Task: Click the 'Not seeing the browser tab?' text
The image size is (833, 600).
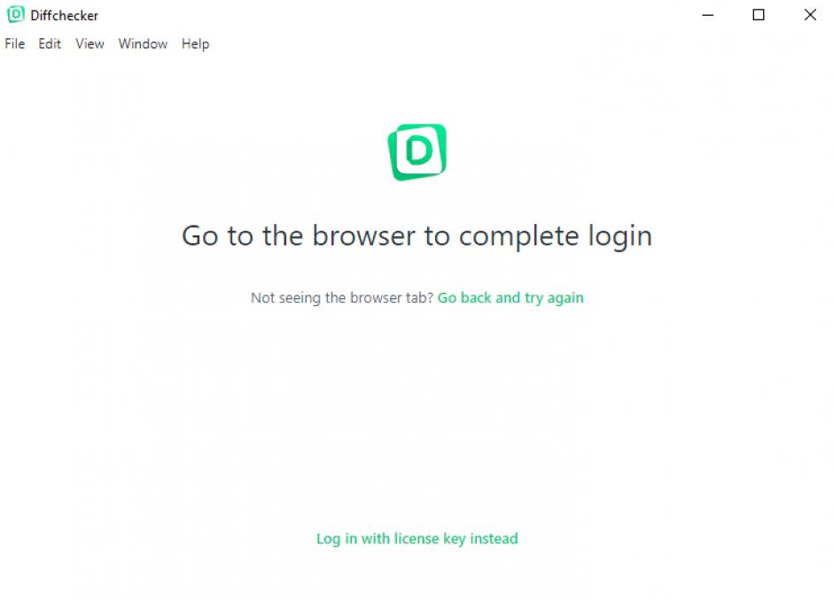Action: tap(342, 297)
